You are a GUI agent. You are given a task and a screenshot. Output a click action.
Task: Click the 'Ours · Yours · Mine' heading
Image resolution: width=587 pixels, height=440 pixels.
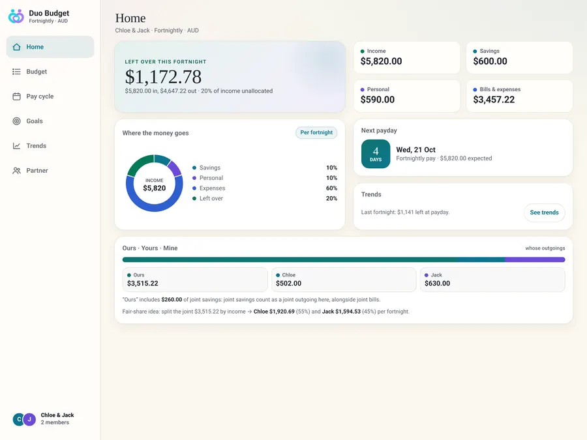tap(150, 248)
